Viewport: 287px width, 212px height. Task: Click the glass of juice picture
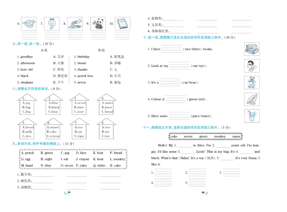tap(252, 116)
